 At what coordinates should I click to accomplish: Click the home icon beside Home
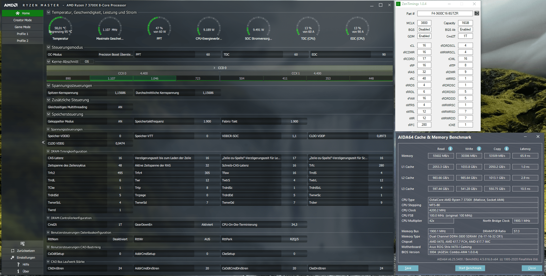point(18,13)
